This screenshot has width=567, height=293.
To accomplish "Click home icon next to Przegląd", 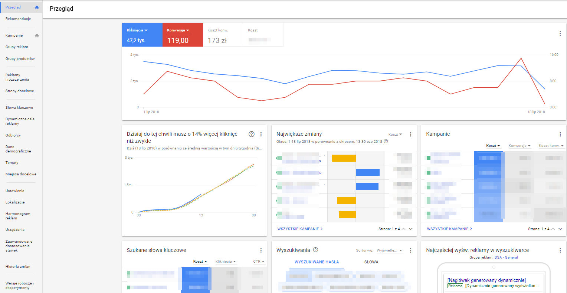I will 37,7.
